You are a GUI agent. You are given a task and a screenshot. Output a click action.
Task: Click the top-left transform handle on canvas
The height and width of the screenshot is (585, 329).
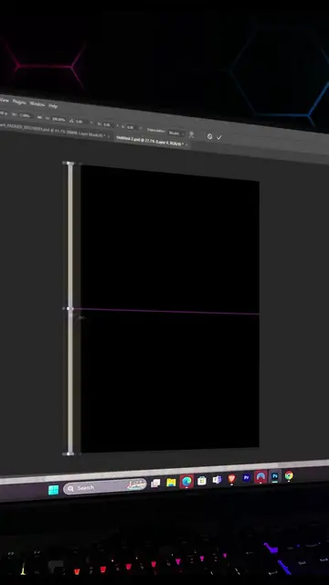pos(69,164)
